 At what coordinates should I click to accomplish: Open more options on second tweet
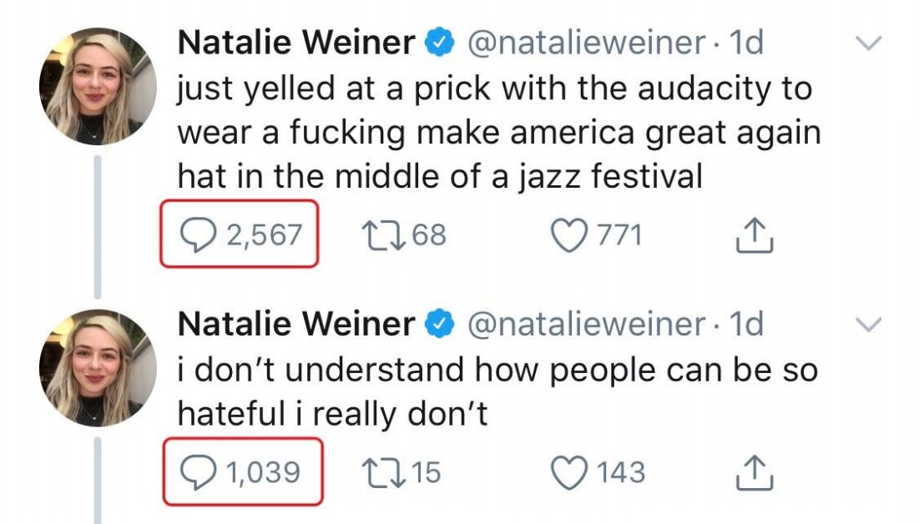point(870,325)
